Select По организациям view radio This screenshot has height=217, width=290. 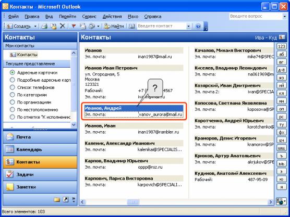[x=12, y=102]
